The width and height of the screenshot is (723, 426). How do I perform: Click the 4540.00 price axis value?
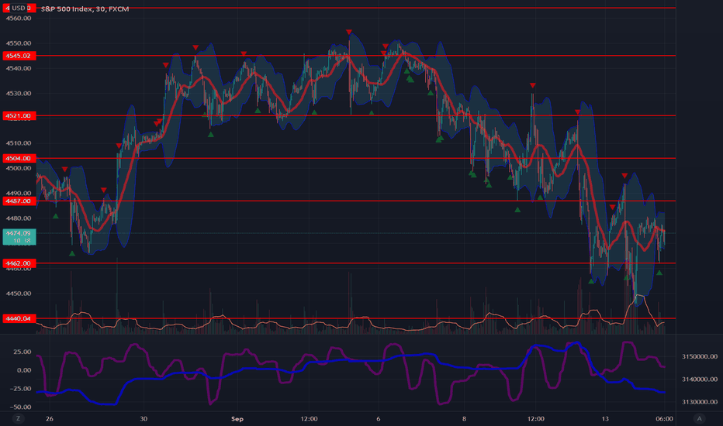click(19, 68)
